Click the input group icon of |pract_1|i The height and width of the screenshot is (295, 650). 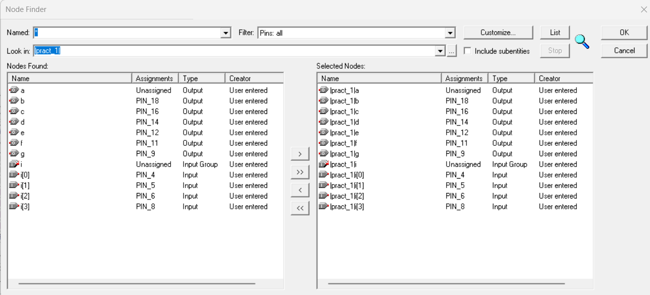click(x=324, y=164)
